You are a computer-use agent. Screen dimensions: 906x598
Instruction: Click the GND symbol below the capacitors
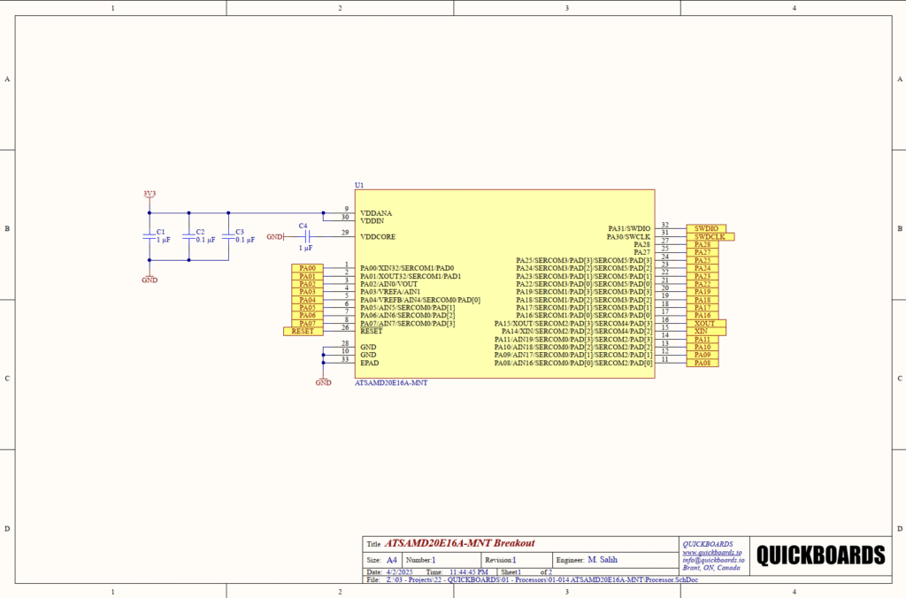coord(150,277)
